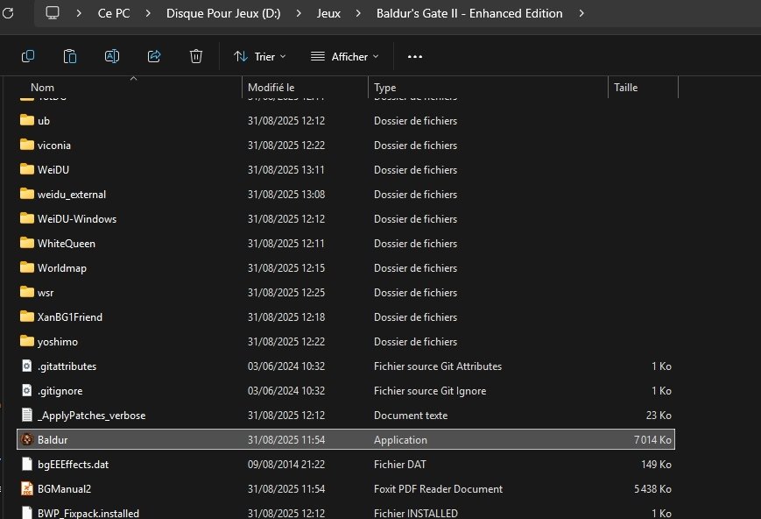Select the file name WeiDU-Windows
This screenshot has height=519, width=761.
coord(77,218)
